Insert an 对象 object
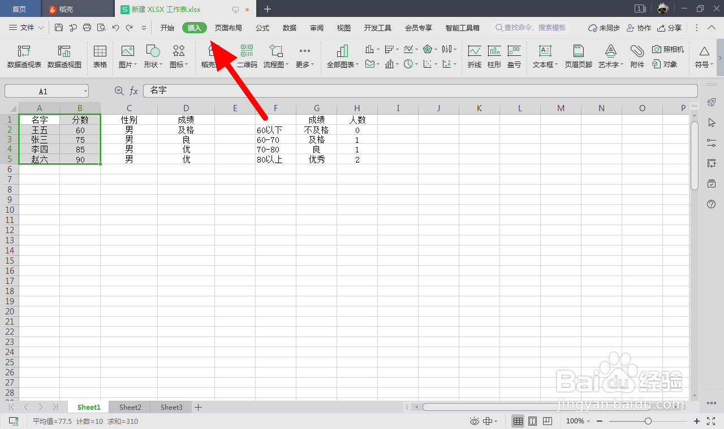 (665, 64)
